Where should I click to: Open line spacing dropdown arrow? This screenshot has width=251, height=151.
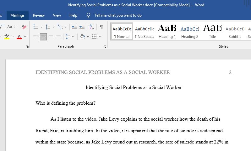(x=73, y=37)
